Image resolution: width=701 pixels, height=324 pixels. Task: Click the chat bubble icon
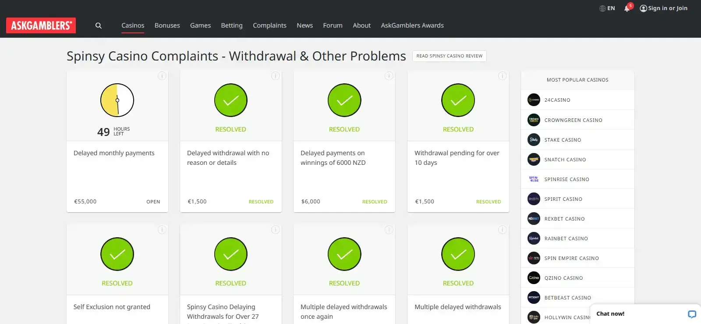[692, 314]
